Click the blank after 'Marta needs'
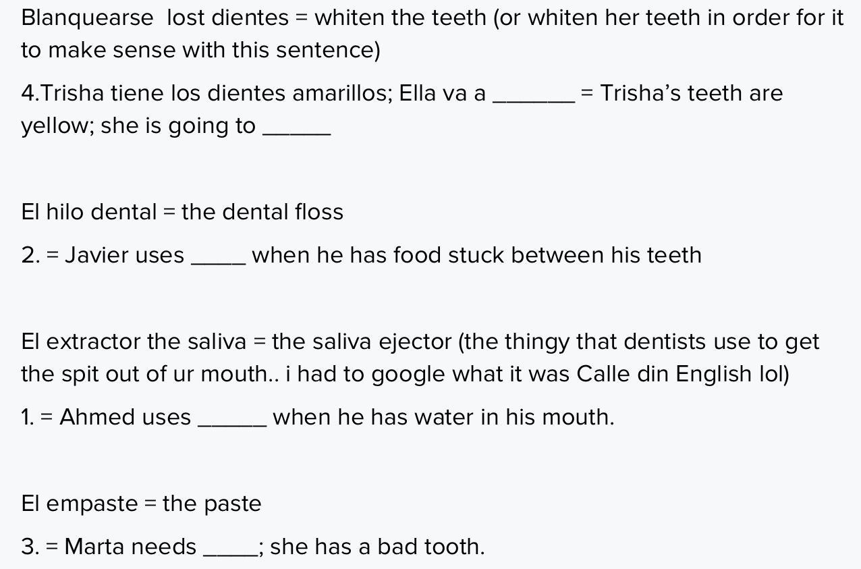861x569 pixels. pyautogui.click(x=230, y=548)
